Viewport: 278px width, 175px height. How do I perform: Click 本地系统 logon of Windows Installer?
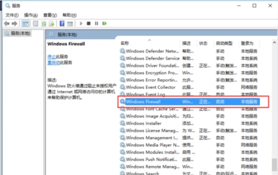(249, 123)
